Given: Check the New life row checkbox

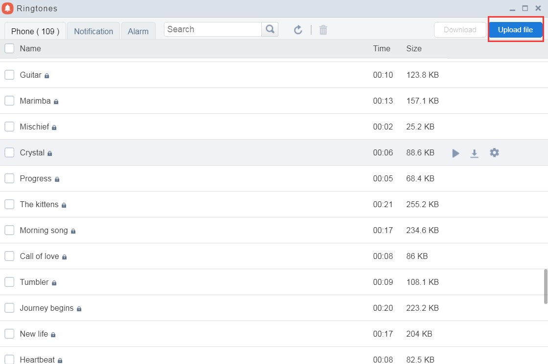Looking at the screenshot, I should 9,334.
